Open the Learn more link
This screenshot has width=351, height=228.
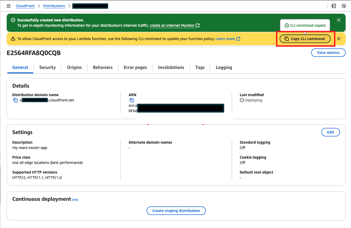[225, 39]
